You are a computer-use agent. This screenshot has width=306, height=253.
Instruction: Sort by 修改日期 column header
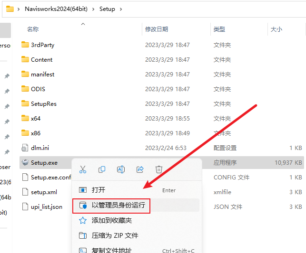tap(157, 29)
